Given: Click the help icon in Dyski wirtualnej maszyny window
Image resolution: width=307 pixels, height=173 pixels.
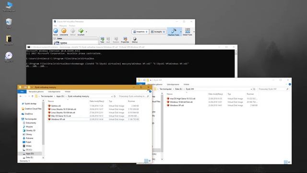Looking at the screenshot, I should pos(150,92).
